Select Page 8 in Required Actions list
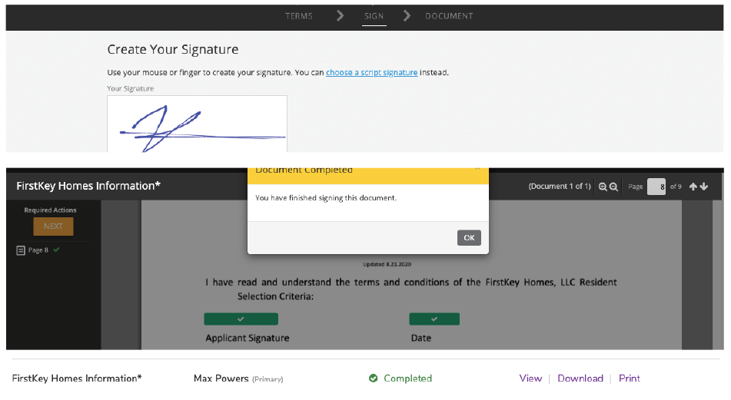The height and width of the screenshot is (400, 731). 38,250
